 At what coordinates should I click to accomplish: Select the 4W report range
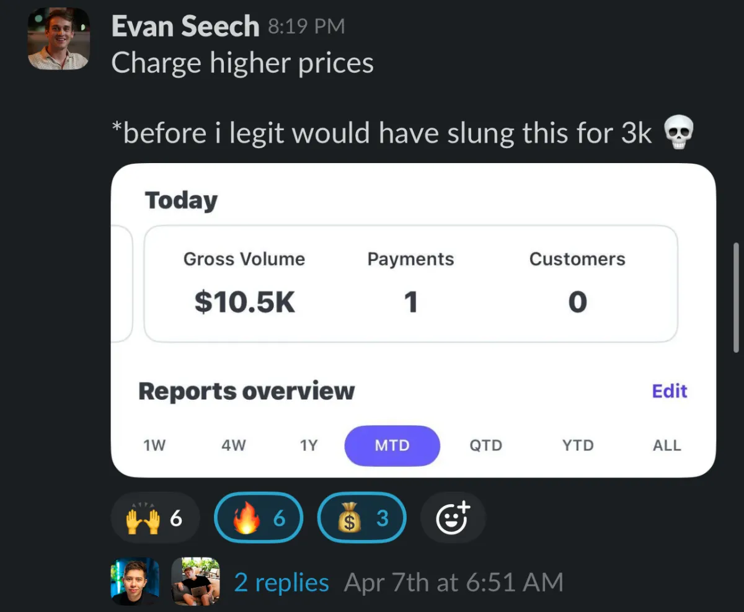coord(234,445)
